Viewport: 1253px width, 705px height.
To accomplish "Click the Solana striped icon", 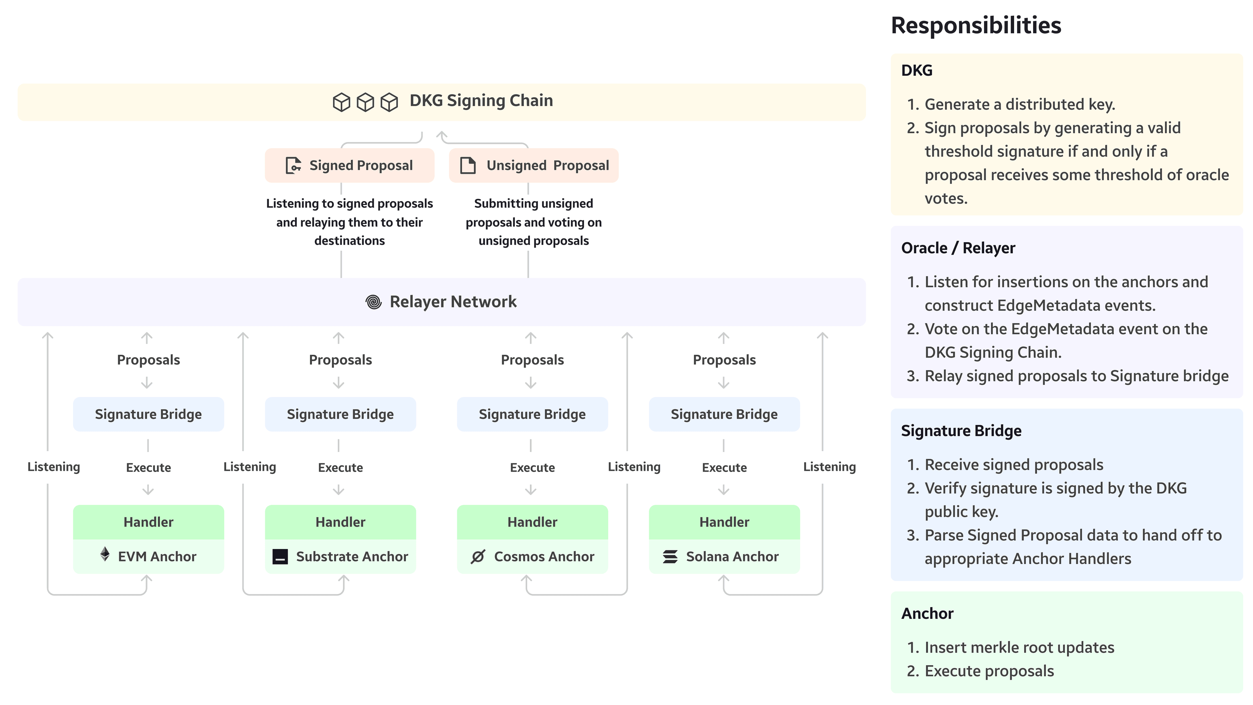I will 670,556.
